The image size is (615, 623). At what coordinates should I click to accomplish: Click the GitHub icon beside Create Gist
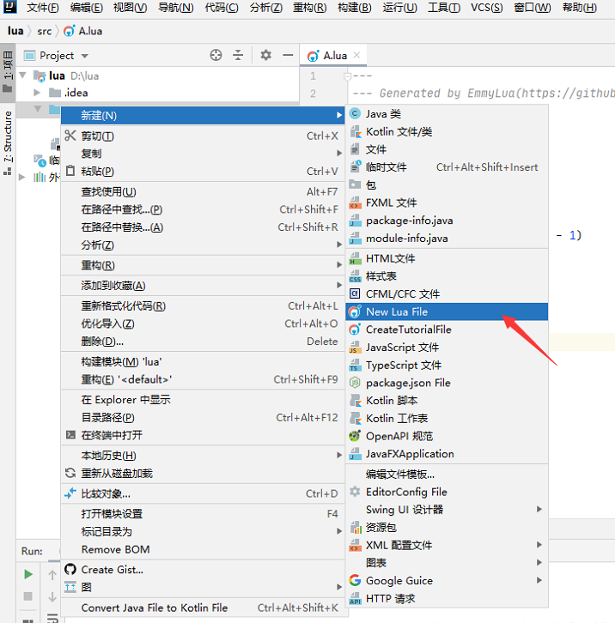point(70,569)
